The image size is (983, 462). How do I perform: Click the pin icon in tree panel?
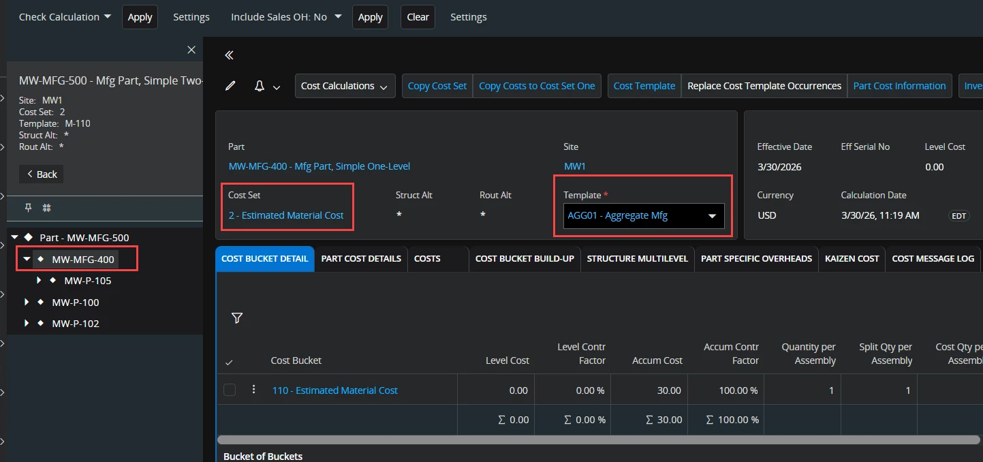point(29,207)
